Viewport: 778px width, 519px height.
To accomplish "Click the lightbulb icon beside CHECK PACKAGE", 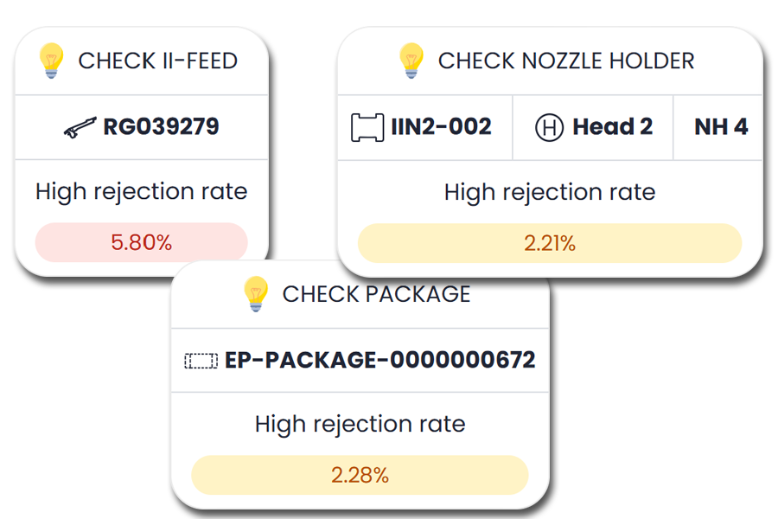I will (256, 294).
